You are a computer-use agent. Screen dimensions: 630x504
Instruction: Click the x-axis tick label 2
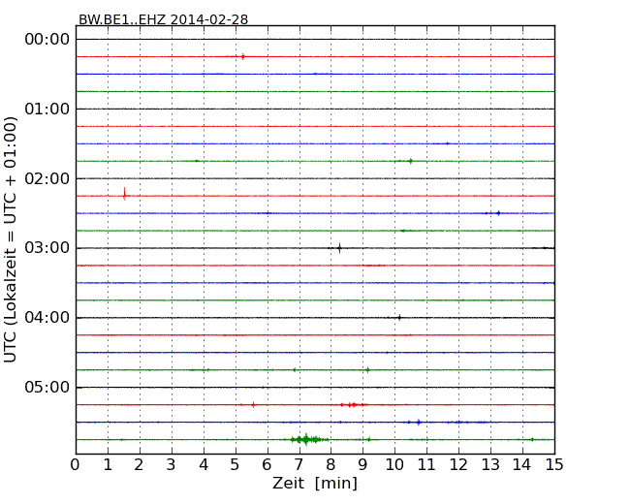pyautogui.click(x=139, y=465)
